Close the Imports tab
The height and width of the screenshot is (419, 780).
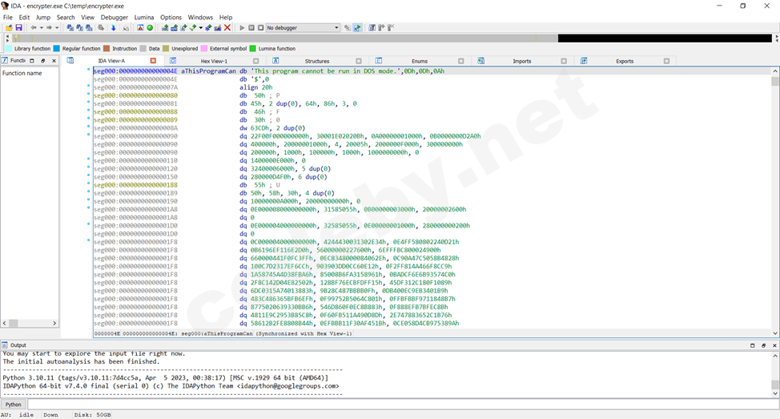564,61
